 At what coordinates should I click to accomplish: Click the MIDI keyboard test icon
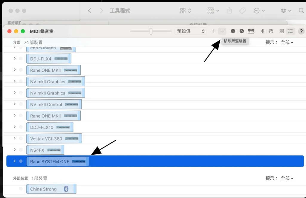tap(251, 31)
